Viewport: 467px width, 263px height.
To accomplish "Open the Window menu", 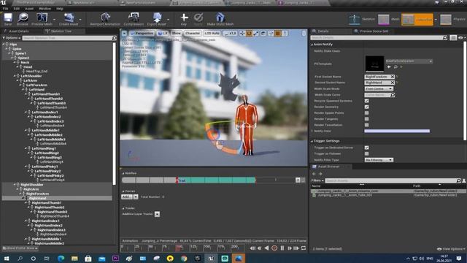I will 45,9.
